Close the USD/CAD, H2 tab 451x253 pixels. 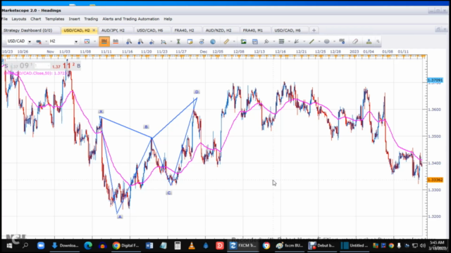click(94, 30)
